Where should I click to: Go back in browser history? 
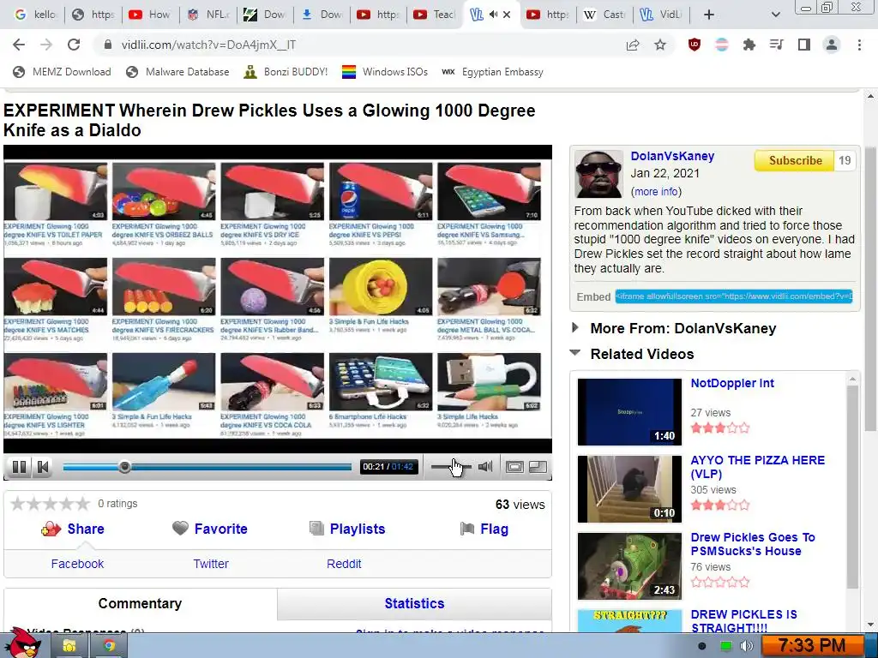coord(19,45)
